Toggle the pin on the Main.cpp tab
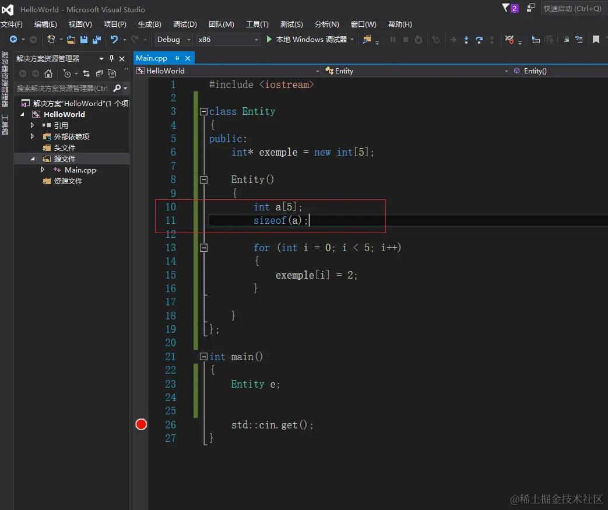 177,58
